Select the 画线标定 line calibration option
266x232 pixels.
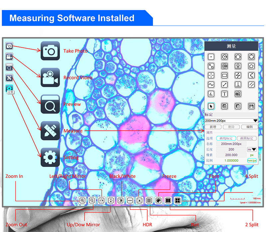tap(226, 138)
